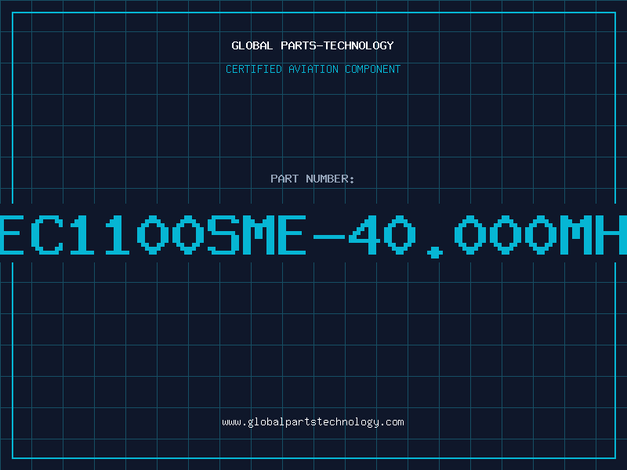The height and width of the screenshot is (470, 627).
Task: Click the GLOBAL PARTS-TECHNOLOGY heading
Action: (313, 45)
